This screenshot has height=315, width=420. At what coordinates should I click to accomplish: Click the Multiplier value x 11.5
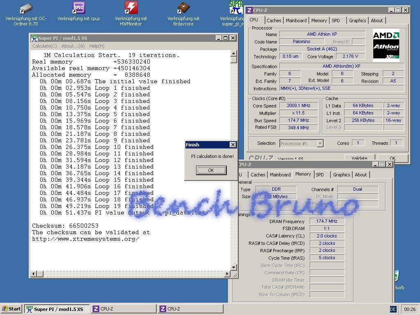[299, 113]
